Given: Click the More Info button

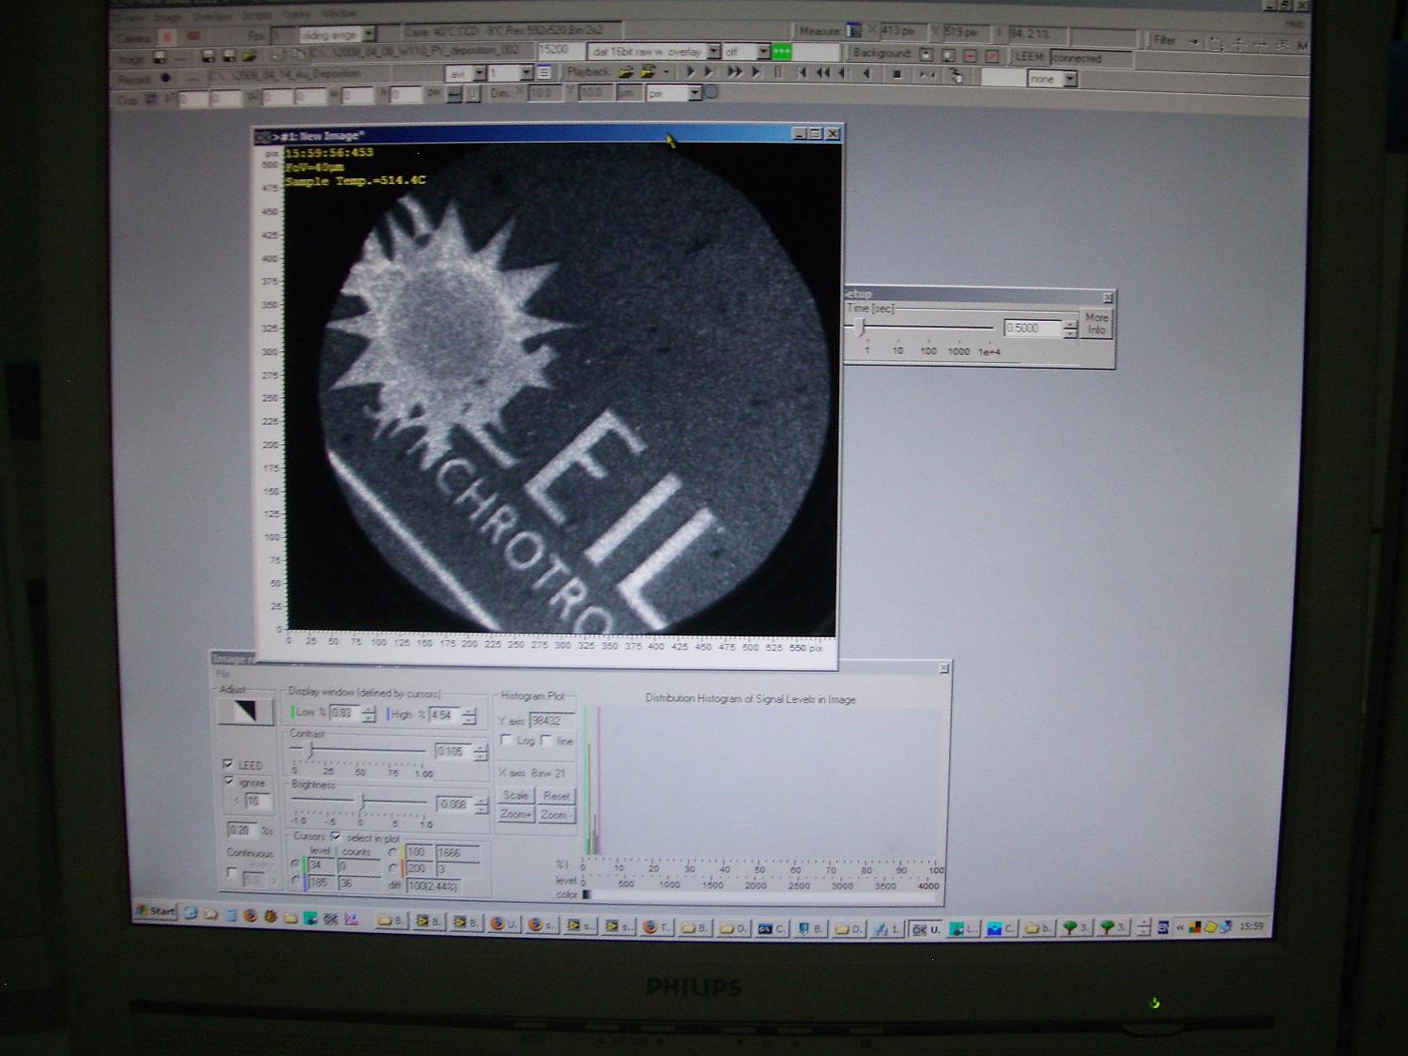Looking at the screenshot, I should 1096,324.
